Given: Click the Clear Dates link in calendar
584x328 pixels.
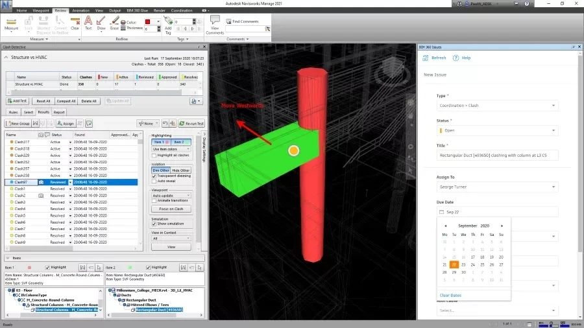Looking at the screenshot, I should (450, 296).
